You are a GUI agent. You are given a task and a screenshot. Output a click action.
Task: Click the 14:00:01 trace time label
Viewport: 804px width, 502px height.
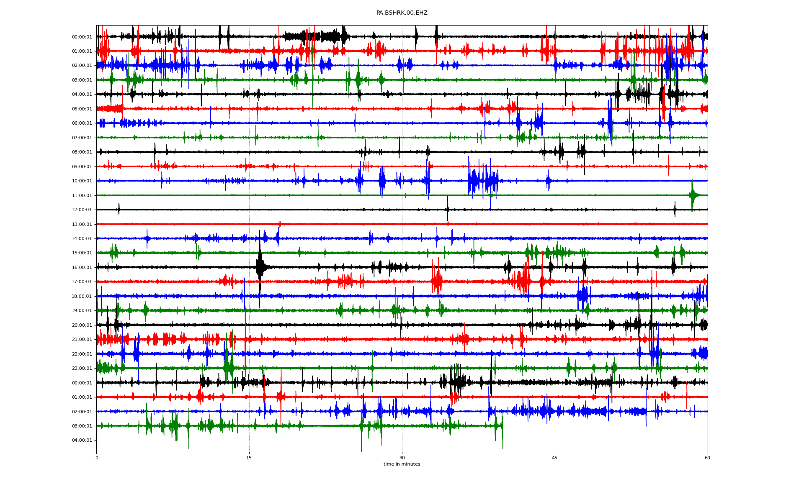point(82,238)
